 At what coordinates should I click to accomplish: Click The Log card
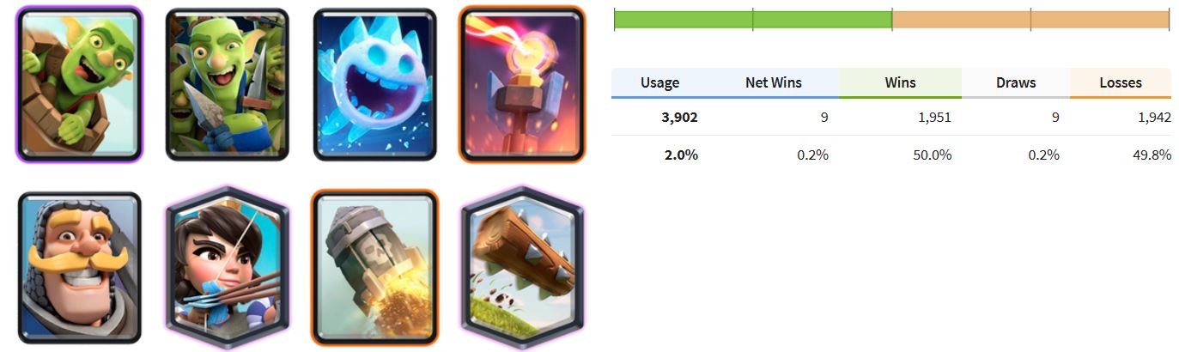pos(522,268)
